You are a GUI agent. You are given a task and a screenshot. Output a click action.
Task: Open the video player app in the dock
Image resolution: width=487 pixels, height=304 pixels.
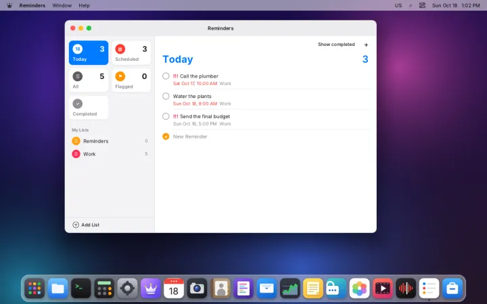383,288
